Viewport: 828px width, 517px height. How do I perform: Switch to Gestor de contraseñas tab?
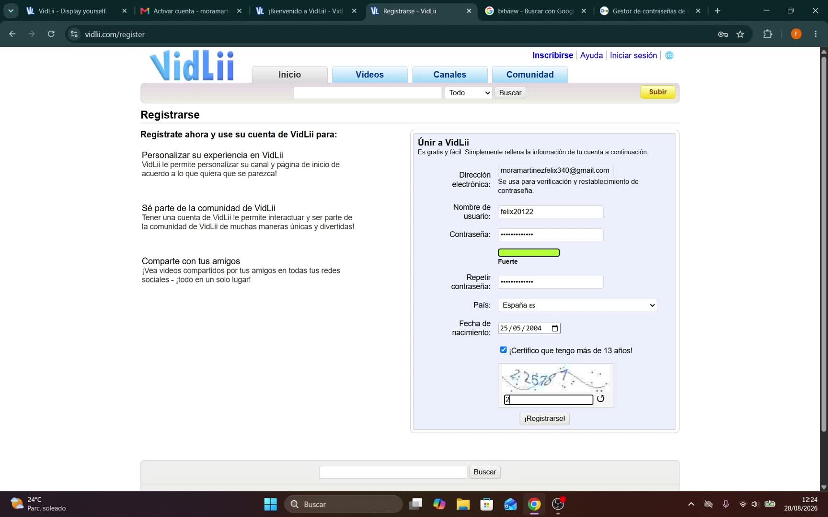pos(649,11)
